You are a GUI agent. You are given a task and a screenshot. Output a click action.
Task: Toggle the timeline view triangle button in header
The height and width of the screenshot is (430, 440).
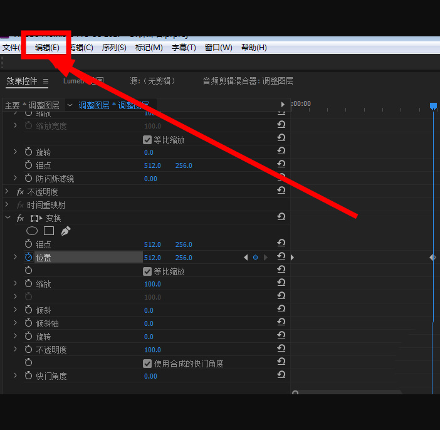283,105
